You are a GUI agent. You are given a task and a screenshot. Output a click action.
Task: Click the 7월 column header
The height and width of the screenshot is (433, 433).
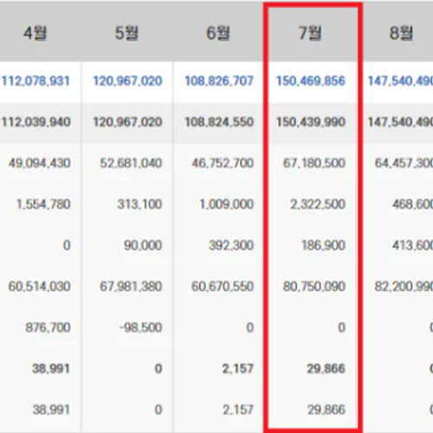point(310,33)
